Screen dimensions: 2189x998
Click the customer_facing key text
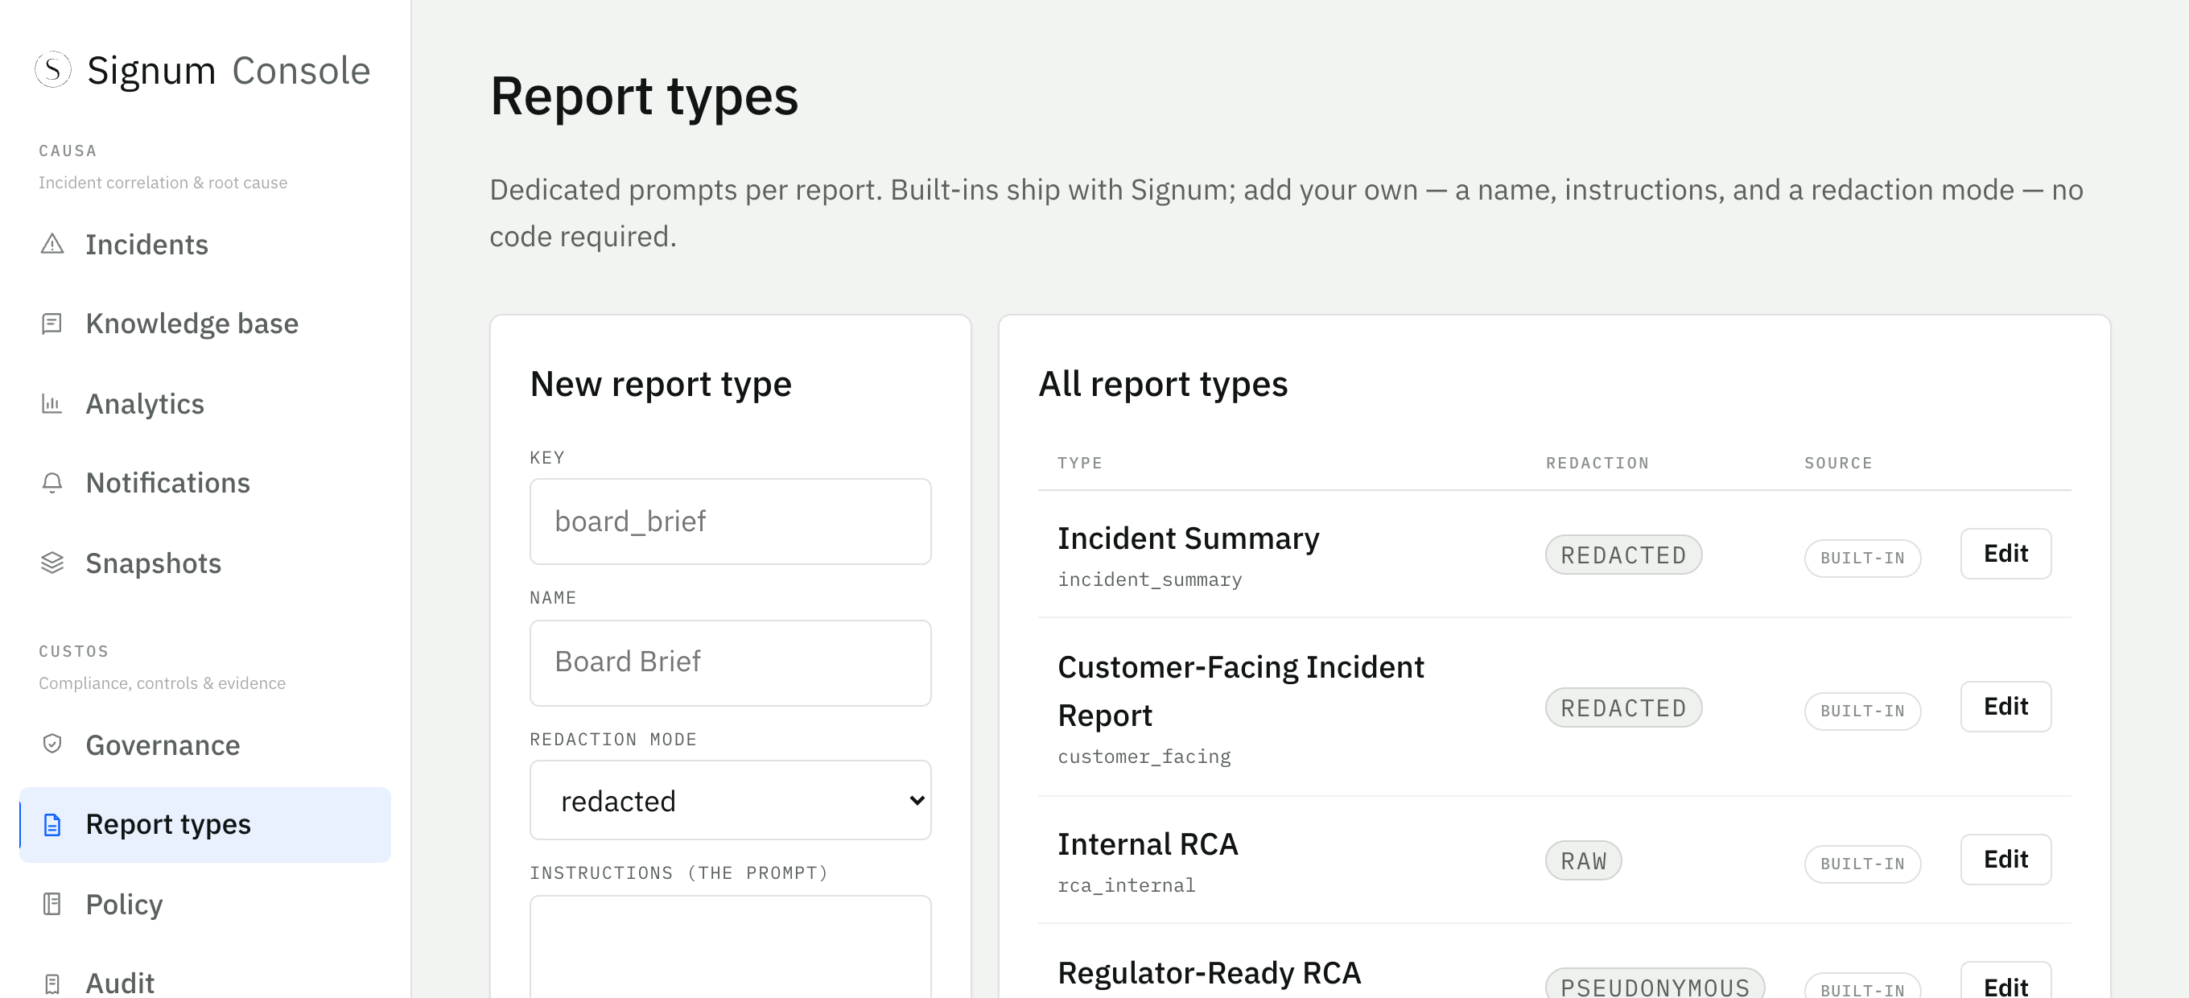[1144, 757]
